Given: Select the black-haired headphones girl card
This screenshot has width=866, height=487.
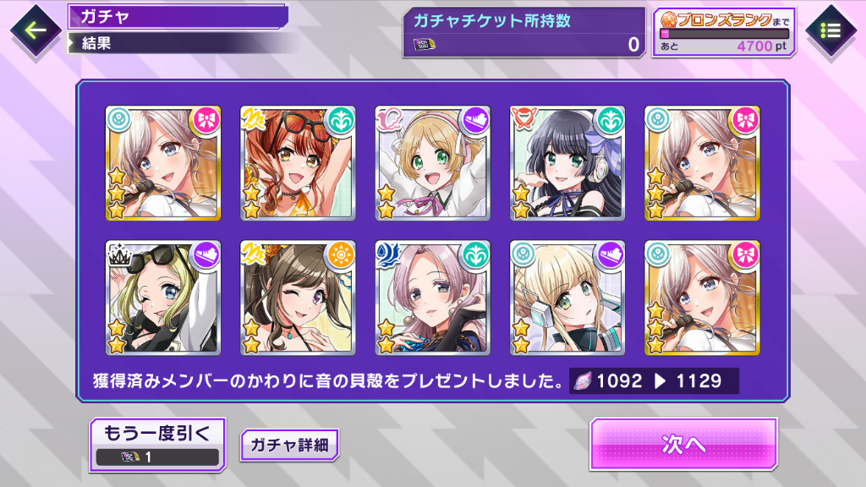Looking at the screenshot, I should tap(567, 163).
